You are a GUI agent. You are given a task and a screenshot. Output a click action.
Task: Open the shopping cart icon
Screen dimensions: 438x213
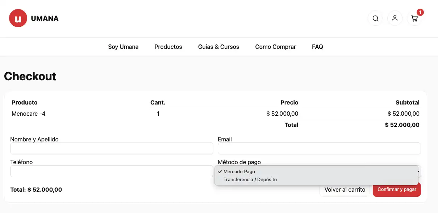pos(414,19)
